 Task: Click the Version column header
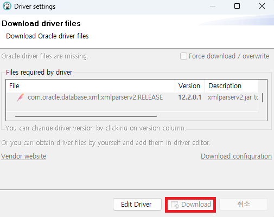point(190,86)
